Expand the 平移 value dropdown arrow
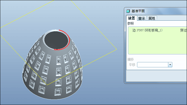The height and width of the screenshot is (105, 187). 170,65
